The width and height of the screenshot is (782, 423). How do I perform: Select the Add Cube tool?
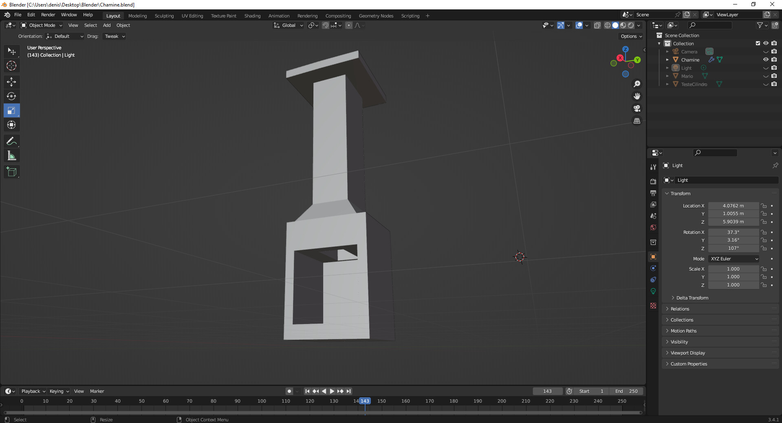(x=11, y=172)
